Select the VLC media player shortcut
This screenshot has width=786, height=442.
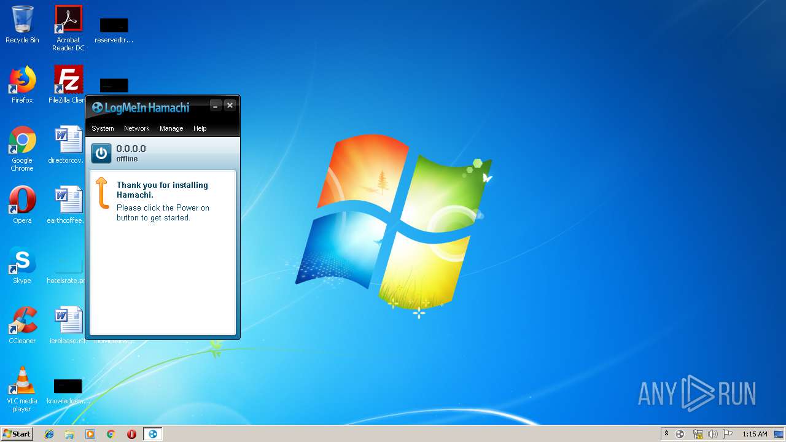click(x=22, y=389)
